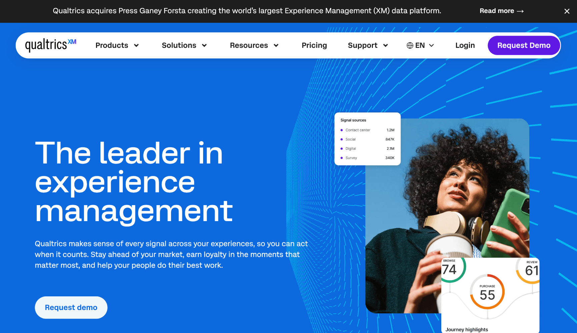Open the Products nav item
The height and width of the screenshot is (333, 577).
pos(112,45)
